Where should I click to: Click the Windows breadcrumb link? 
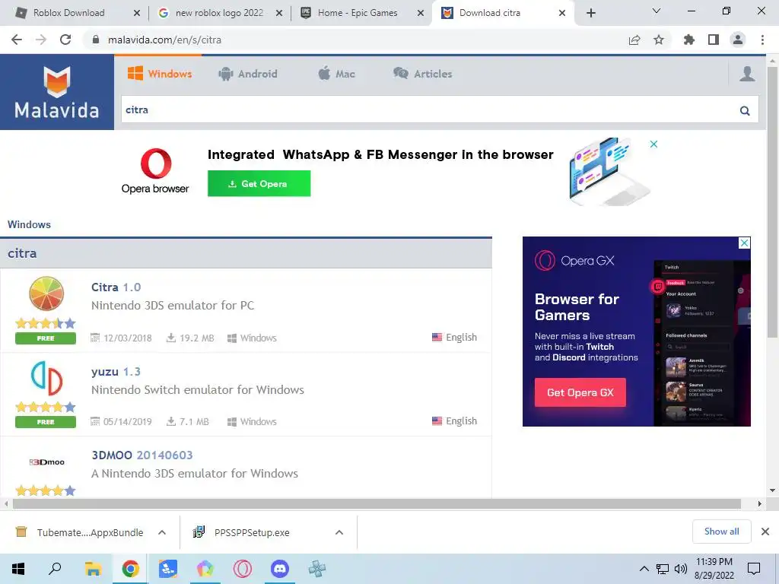click(29, 224)
